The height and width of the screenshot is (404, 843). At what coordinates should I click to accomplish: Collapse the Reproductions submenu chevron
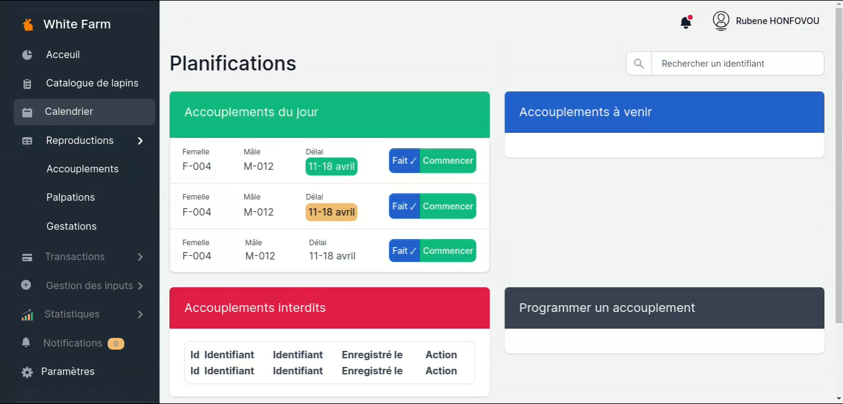pyautogui.click(x=140, y=141)
